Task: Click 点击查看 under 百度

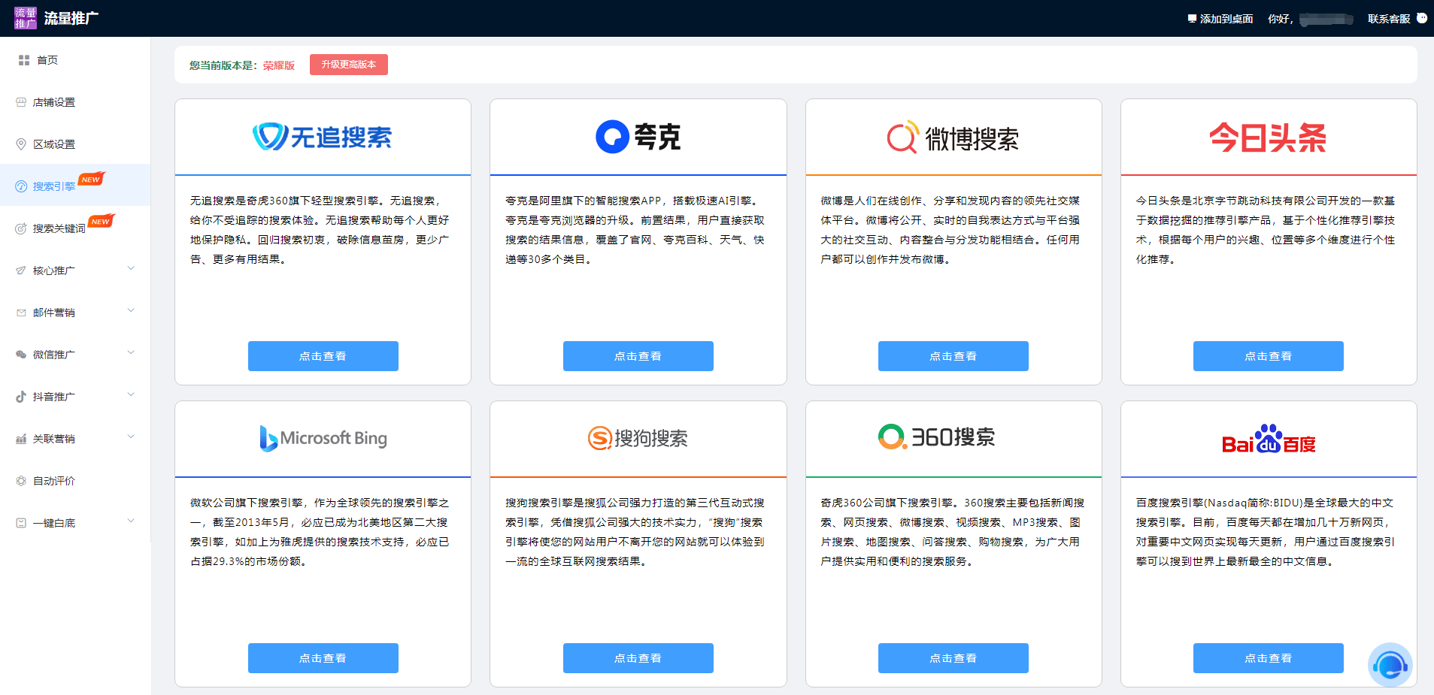Action: tap(1268, 658)
